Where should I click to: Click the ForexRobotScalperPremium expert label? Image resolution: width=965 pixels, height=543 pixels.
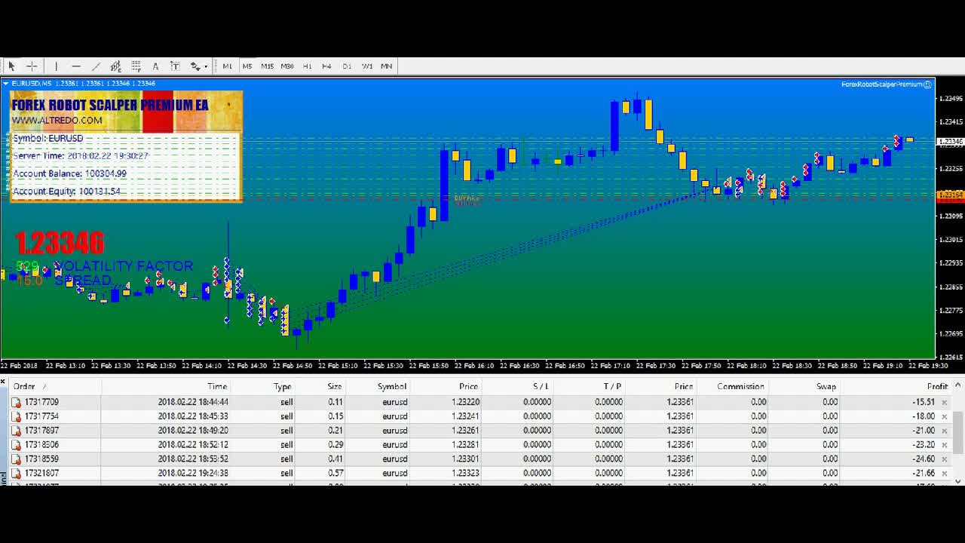click(882, 84)
